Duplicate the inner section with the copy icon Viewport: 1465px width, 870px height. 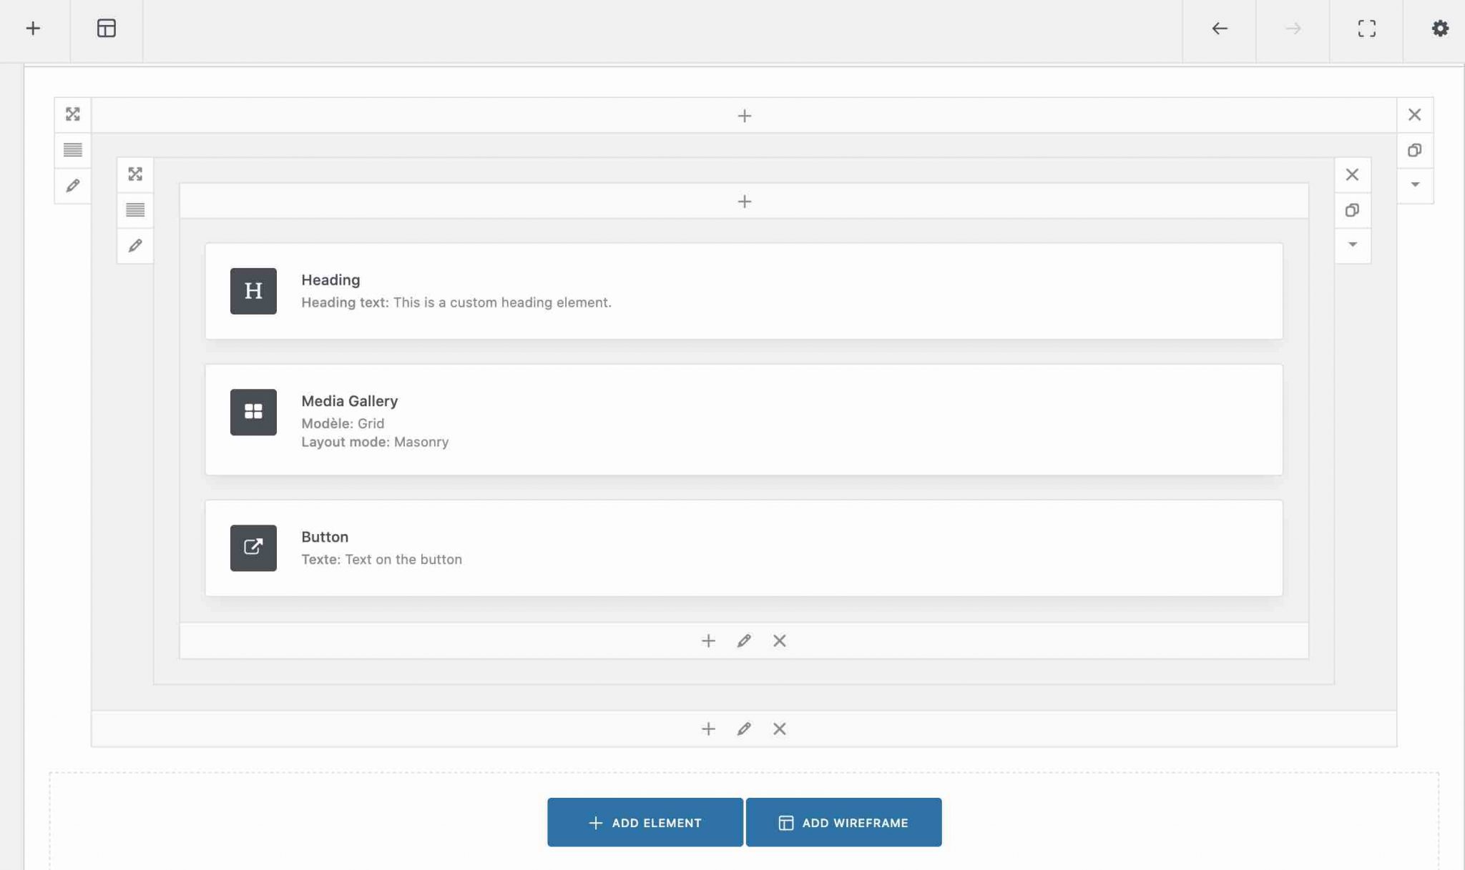click(x=1352, y=210)
